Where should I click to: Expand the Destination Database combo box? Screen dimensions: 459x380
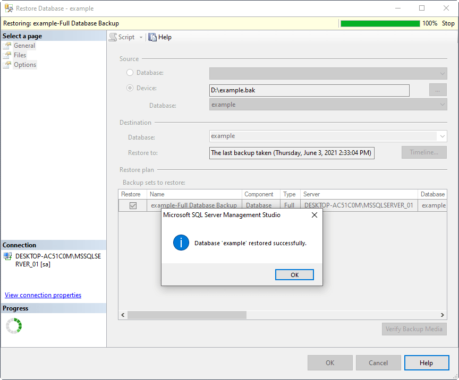[x=443, y=136]
